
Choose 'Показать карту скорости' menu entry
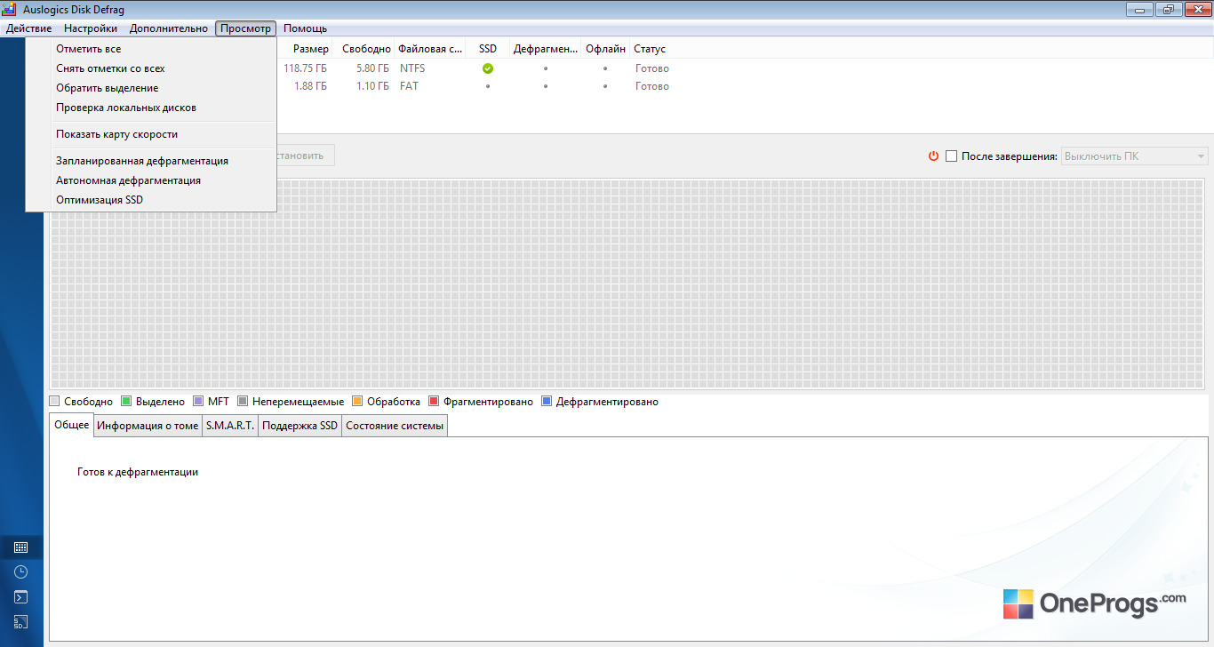151,134
